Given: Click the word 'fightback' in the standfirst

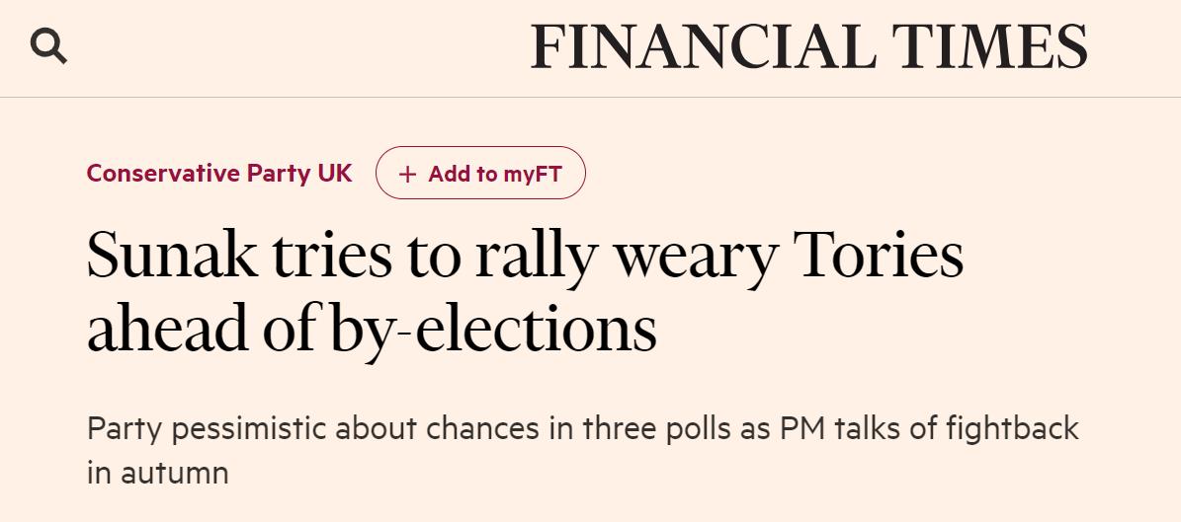Looking at the screenshot, I should pos(1012,429).
